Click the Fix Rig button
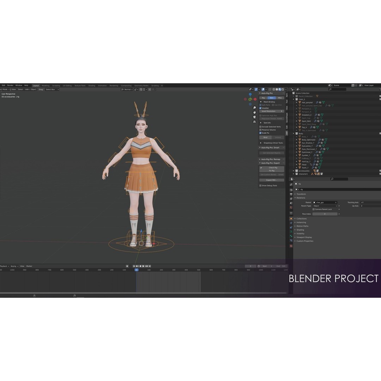The image size is (381, 381). pyautogui.click(x=272, y=171)
